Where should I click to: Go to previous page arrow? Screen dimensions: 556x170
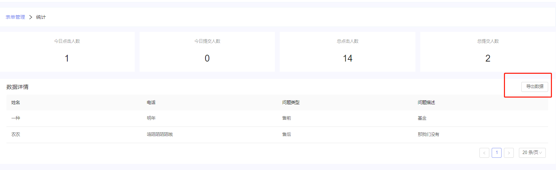tap(484, 153)
